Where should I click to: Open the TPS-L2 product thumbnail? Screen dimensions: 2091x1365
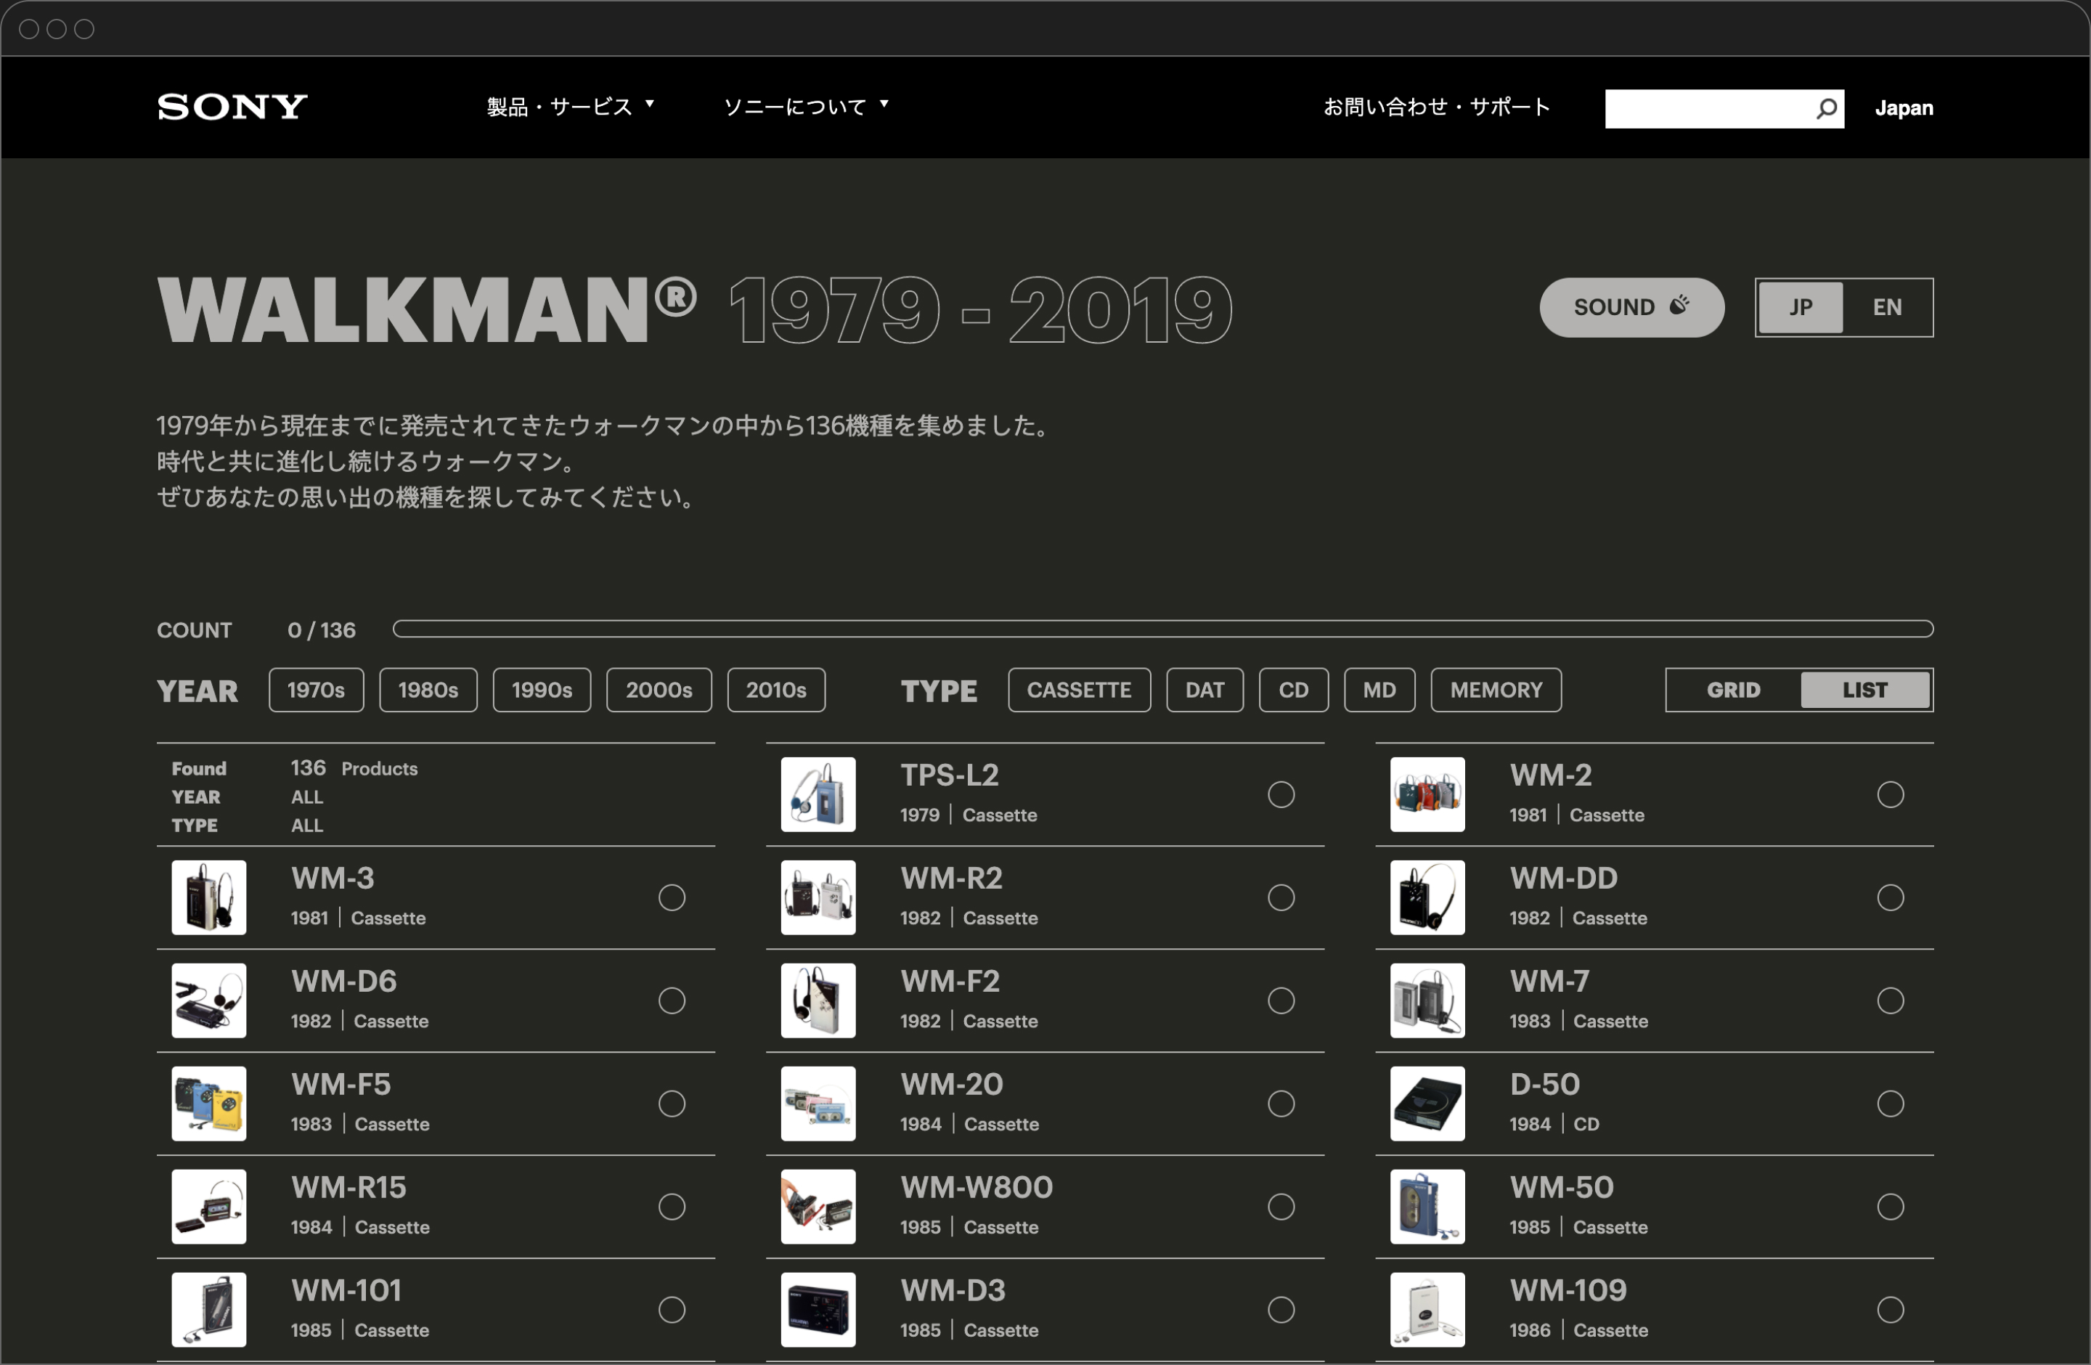click(x=818, y=795)
